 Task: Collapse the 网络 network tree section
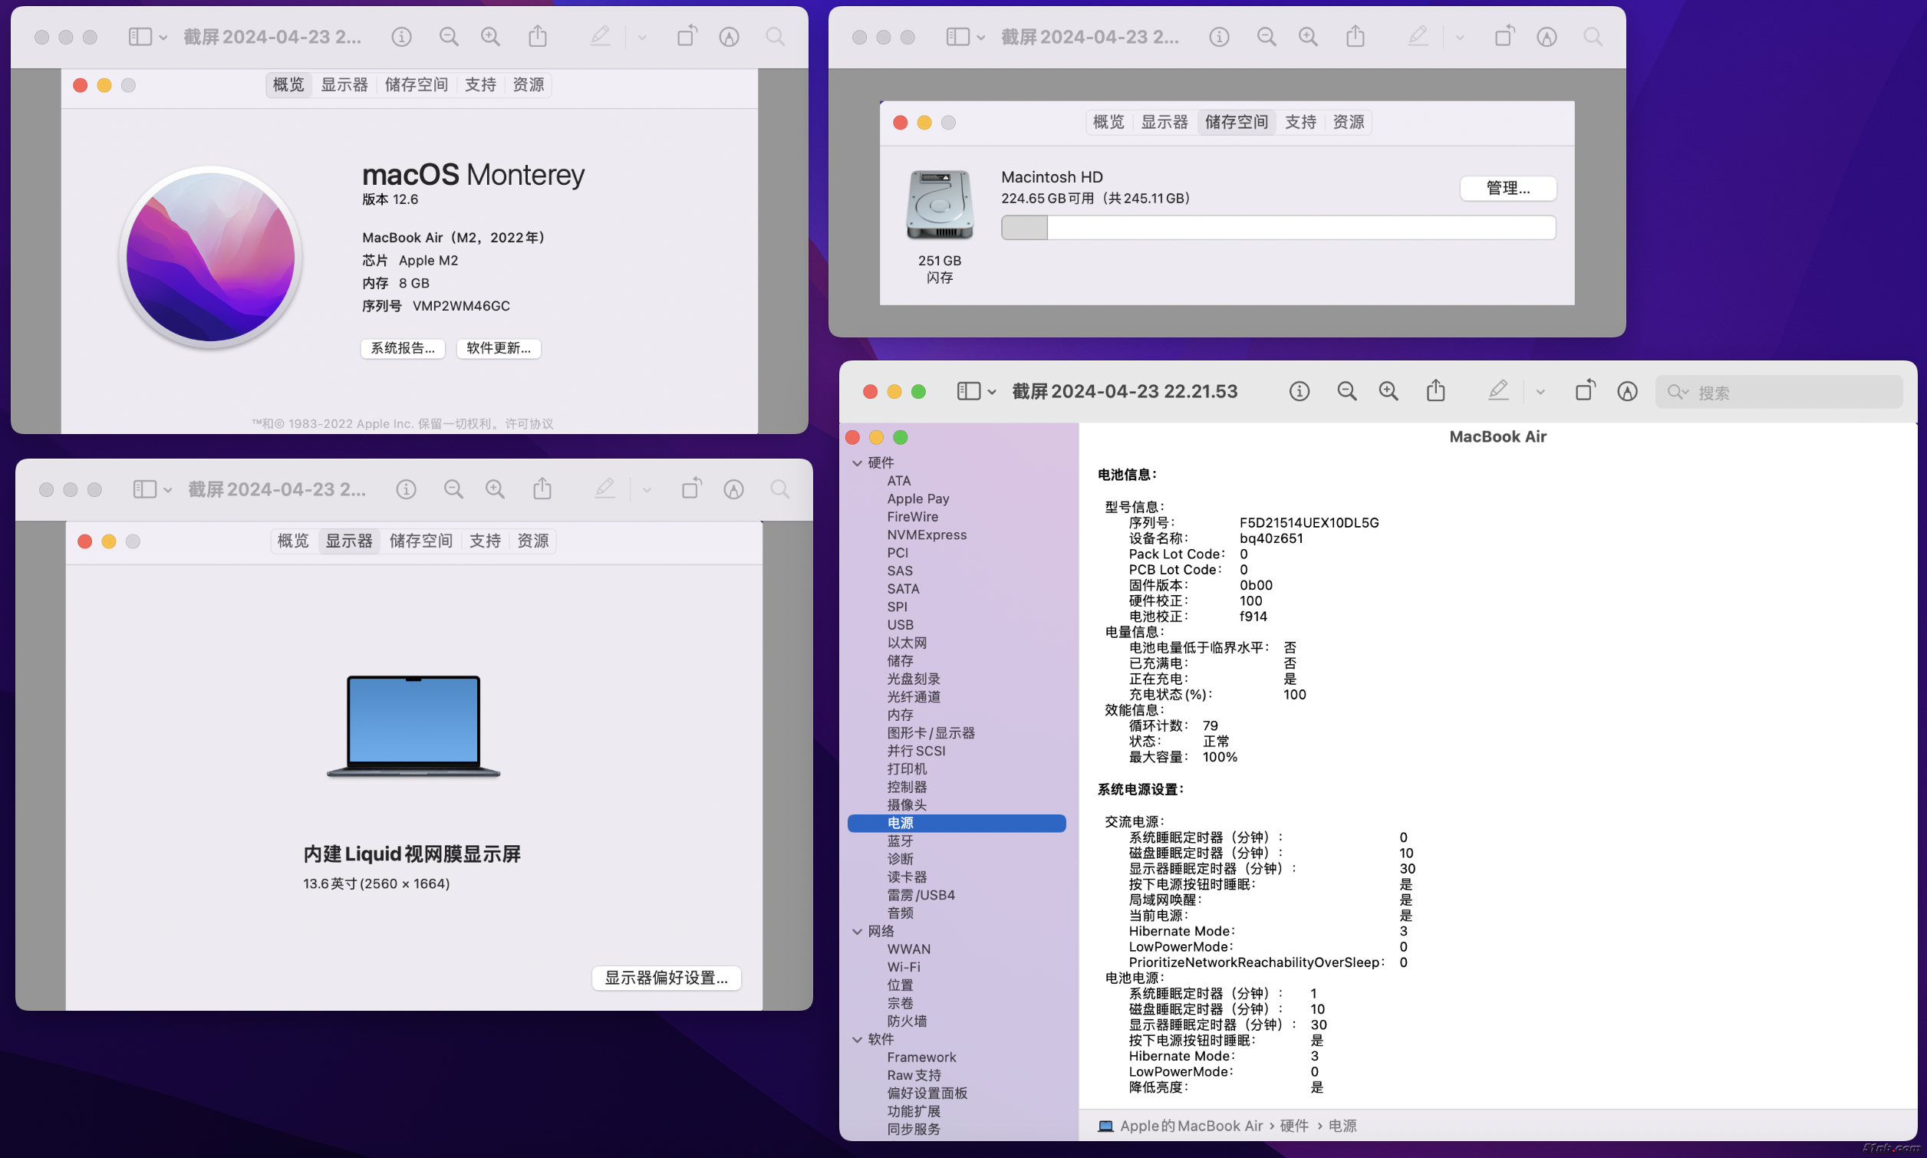(857, 932)
